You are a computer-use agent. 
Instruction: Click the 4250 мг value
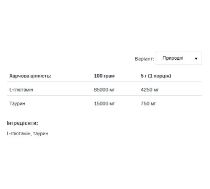click(x=150, y=89)
